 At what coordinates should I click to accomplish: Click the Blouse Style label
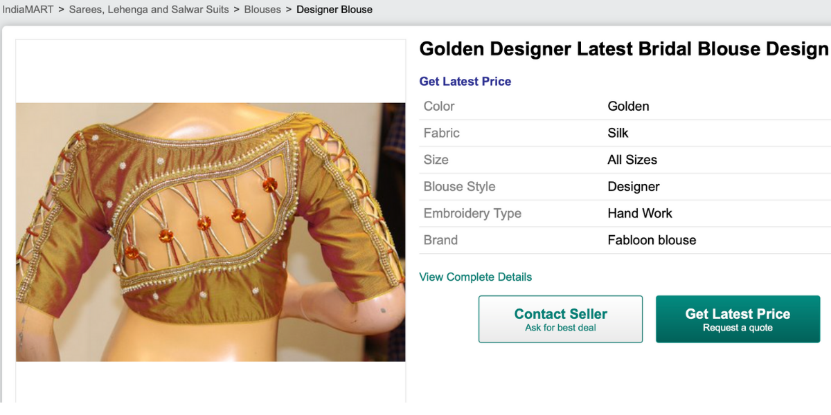[459, 187]
